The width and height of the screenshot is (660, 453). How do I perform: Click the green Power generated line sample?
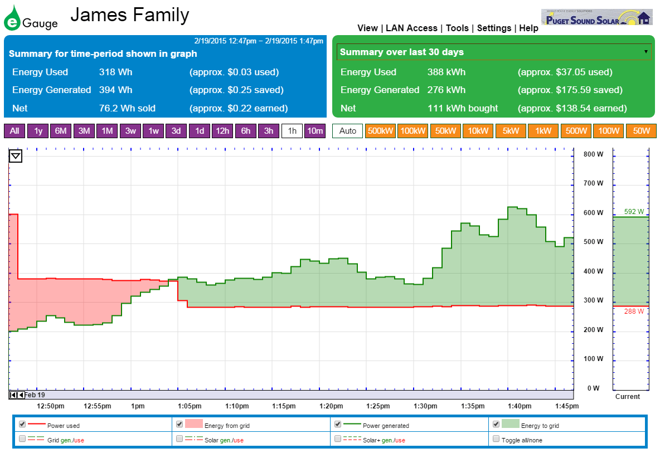pos(352,424)
